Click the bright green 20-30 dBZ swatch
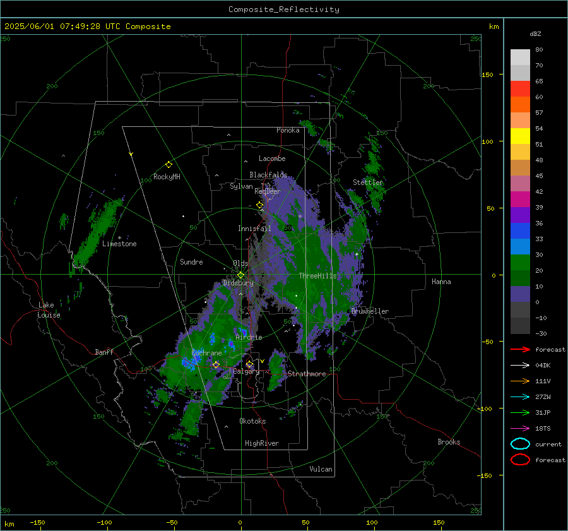 [520, 263]
